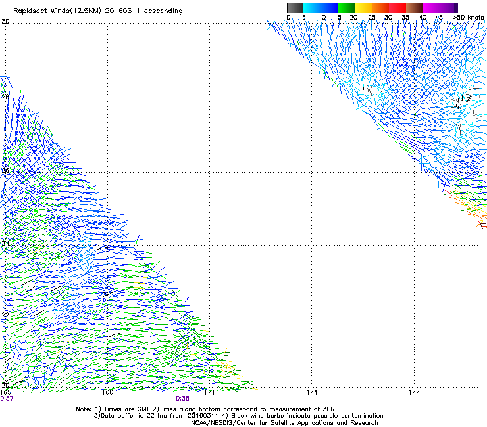Click the '35' label on the color scale
Screen dimensions: 487x427
click(x=405, y=18)
